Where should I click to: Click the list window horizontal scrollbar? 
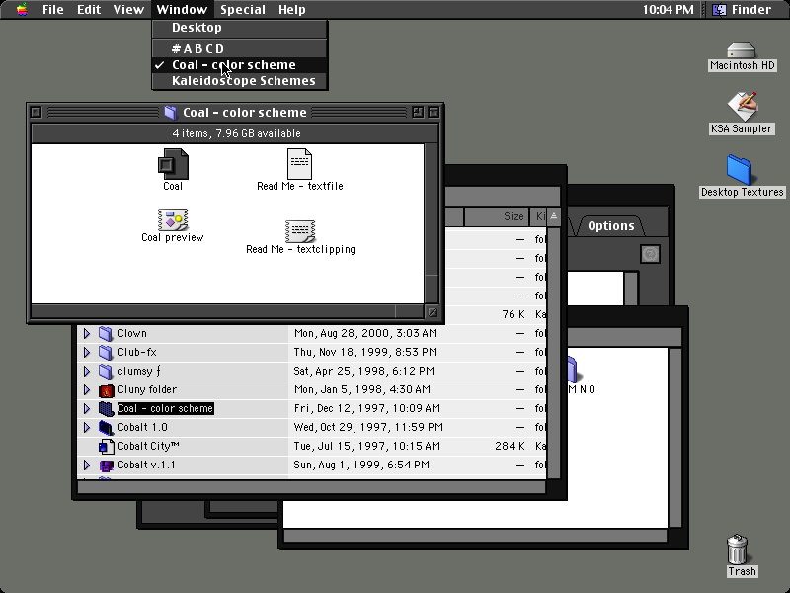tap(311, 487)
